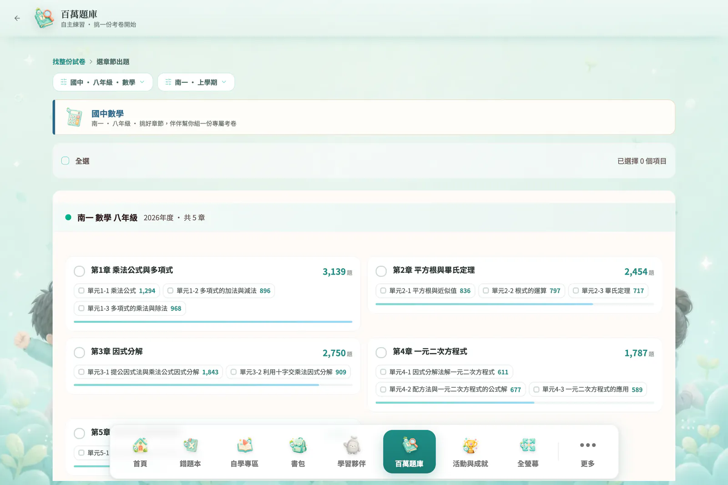The image size is (728, 485).
Task: Click the 1,787 question count
Action: 636,353
